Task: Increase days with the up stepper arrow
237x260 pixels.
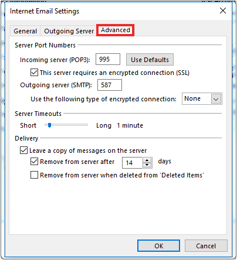Action: [147, 160]
